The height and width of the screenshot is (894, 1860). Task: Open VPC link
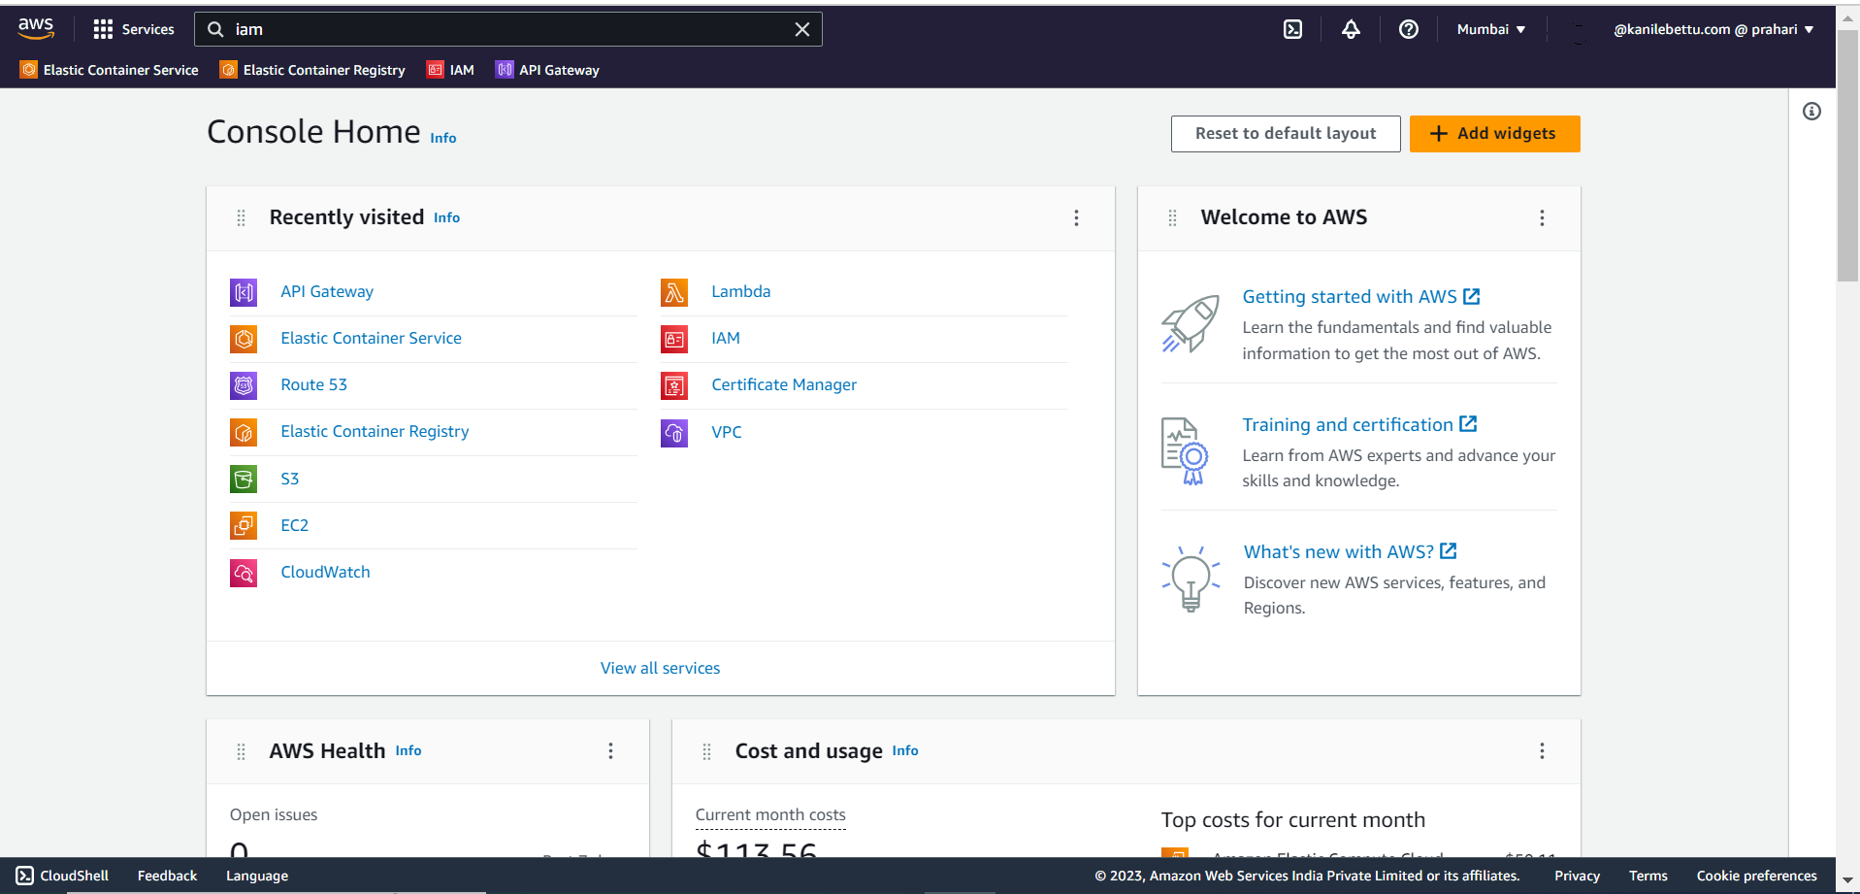pyautogui.click(x=727, y=432)
